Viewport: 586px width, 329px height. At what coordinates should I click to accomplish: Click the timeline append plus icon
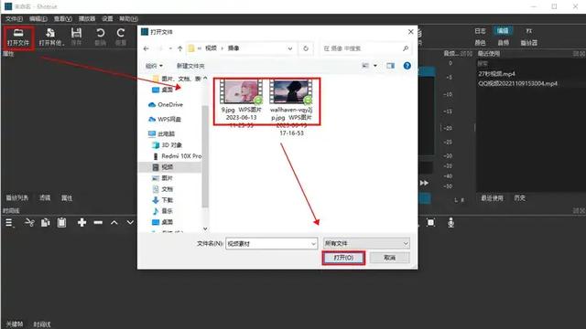[x=81, y=223]
